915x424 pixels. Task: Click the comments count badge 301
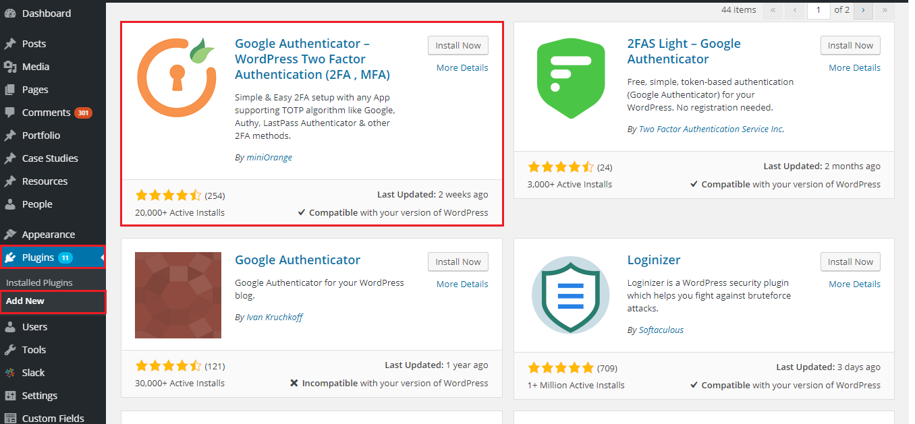pyautogui.click(x=83, y=113)
